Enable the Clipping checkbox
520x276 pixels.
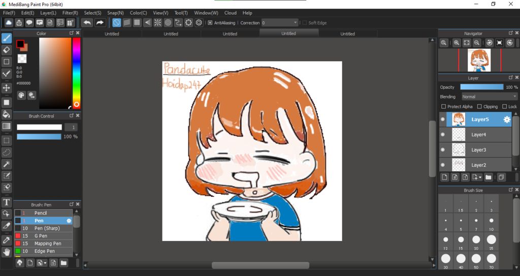(x=479, y=107)
